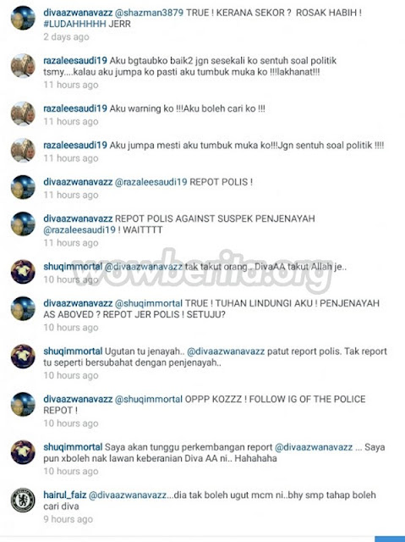Open @divaazwanavazz mention in hairul_faiz comment
405x542 pixels.
coord(128,495)
